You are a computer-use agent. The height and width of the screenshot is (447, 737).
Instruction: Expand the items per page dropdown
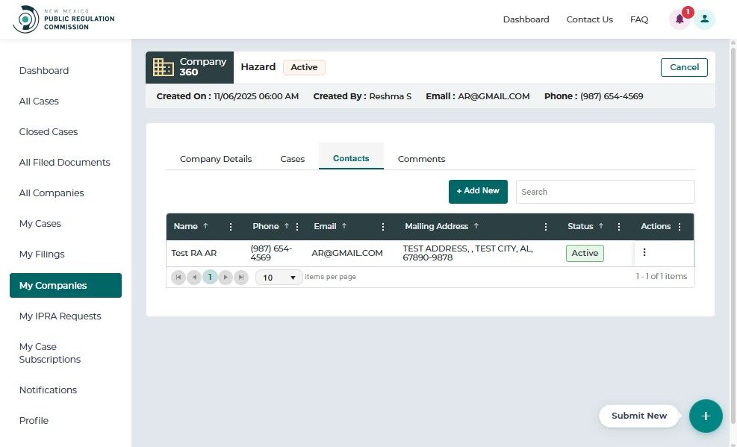tap(279, 278)
